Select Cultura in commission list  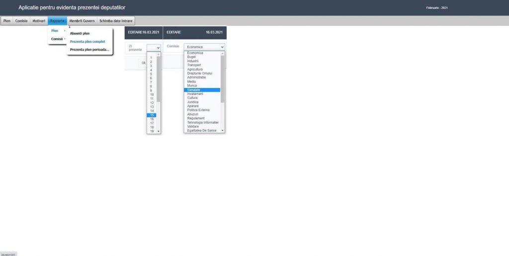pyautogui.click(x=202, y=97)
